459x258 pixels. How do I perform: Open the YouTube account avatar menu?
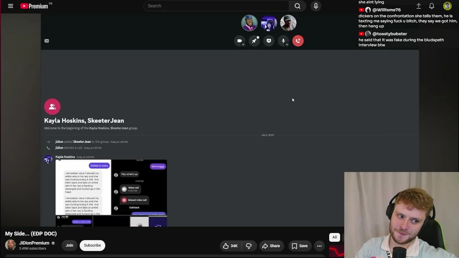tap(447, 6)
